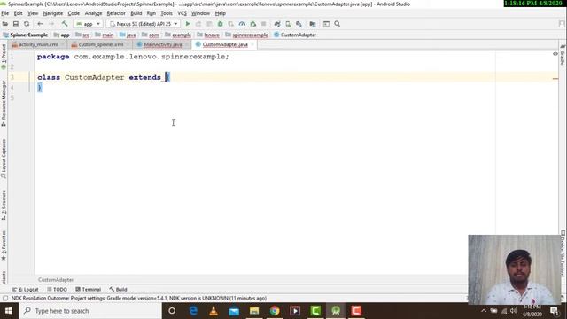
Task: Click the NDK Resolution Outcome status message
Action: tap(139, 298)
